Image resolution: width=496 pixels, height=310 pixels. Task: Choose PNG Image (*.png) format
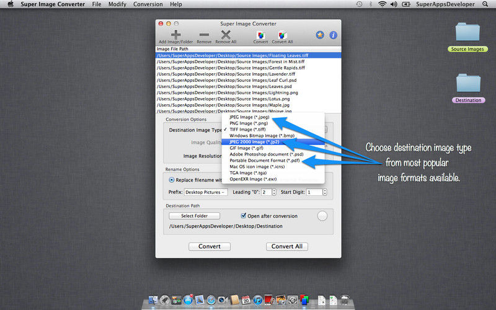273,123
